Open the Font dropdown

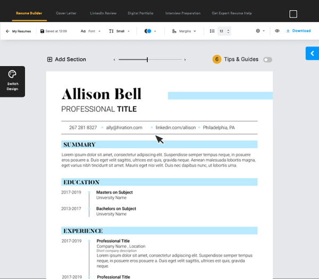pyautogui.click(x=90, y=31)
